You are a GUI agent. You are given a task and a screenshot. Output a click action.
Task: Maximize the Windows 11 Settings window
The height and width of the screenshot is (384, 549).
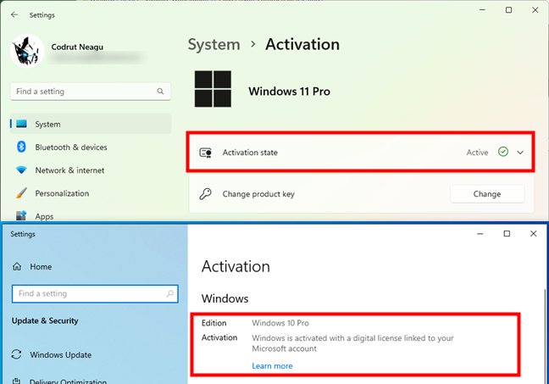(x=508, y=10)
